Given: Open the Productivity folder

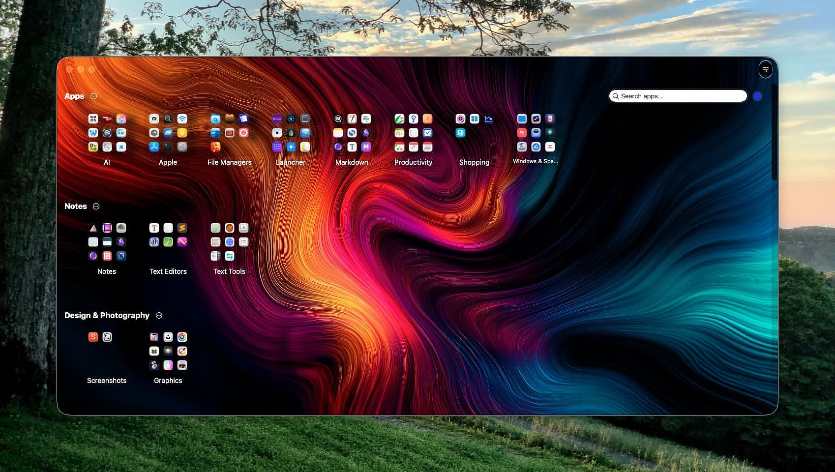Looking at the screenshot, I should point(413,133).
